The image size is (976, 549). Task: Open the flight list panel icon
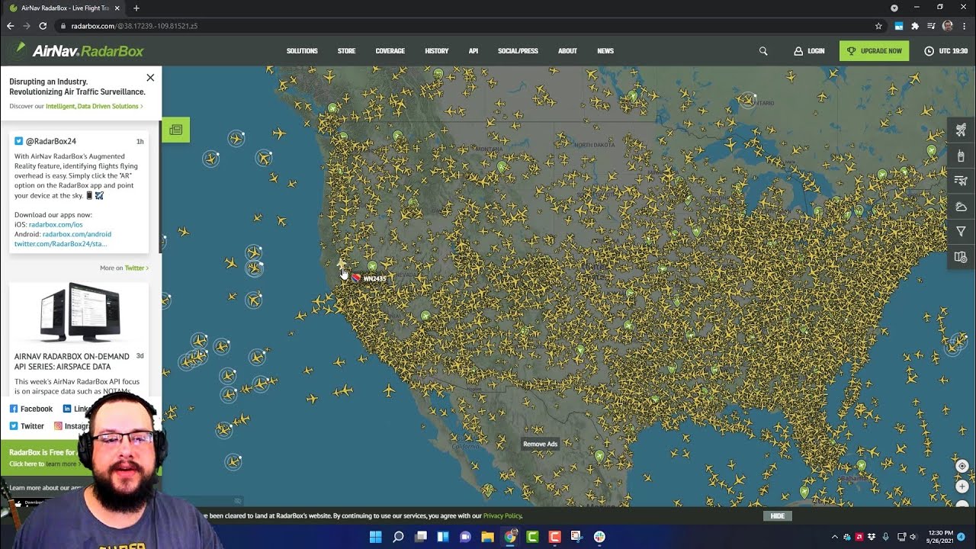coord(175,130)
